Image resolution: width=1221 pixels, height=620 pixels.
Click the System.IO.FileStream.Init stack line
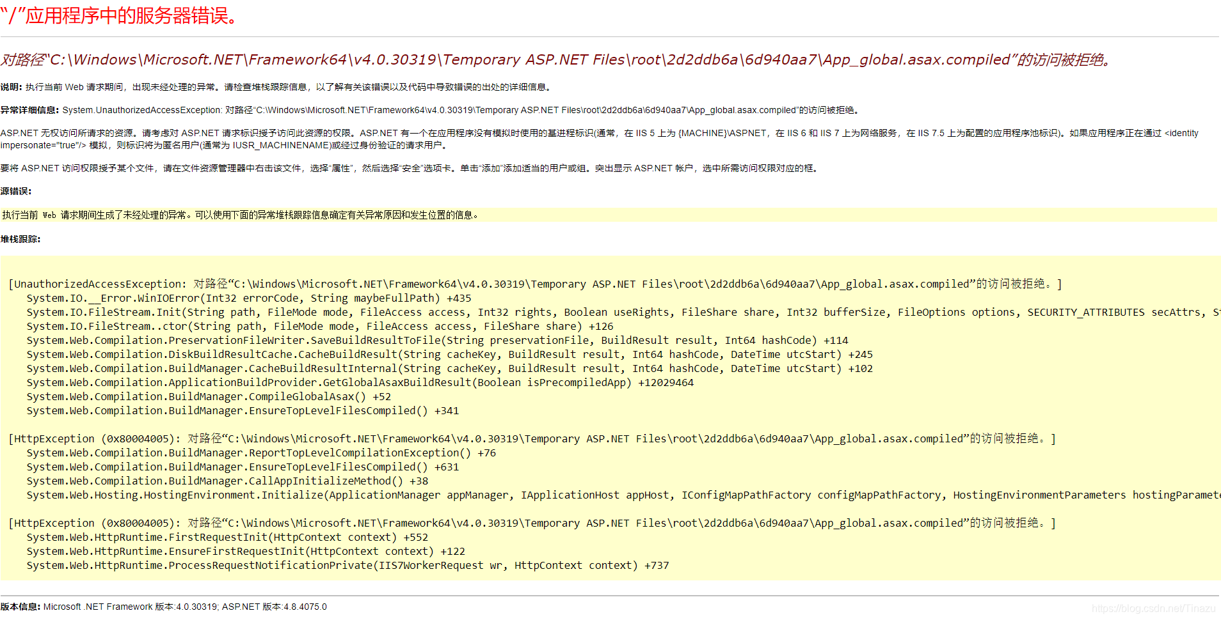pyautogui.click(x=623, y=312)
